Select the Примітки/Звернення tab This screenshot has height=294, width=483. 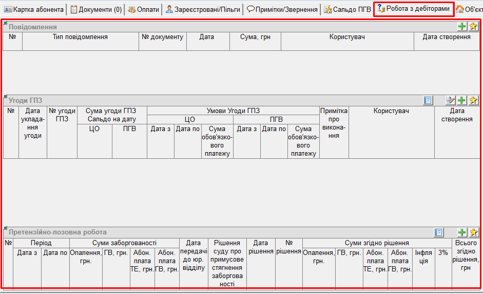[282, 9]
